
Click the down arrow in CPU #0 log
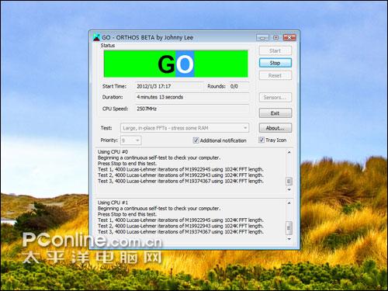click(x=289, y=189)
